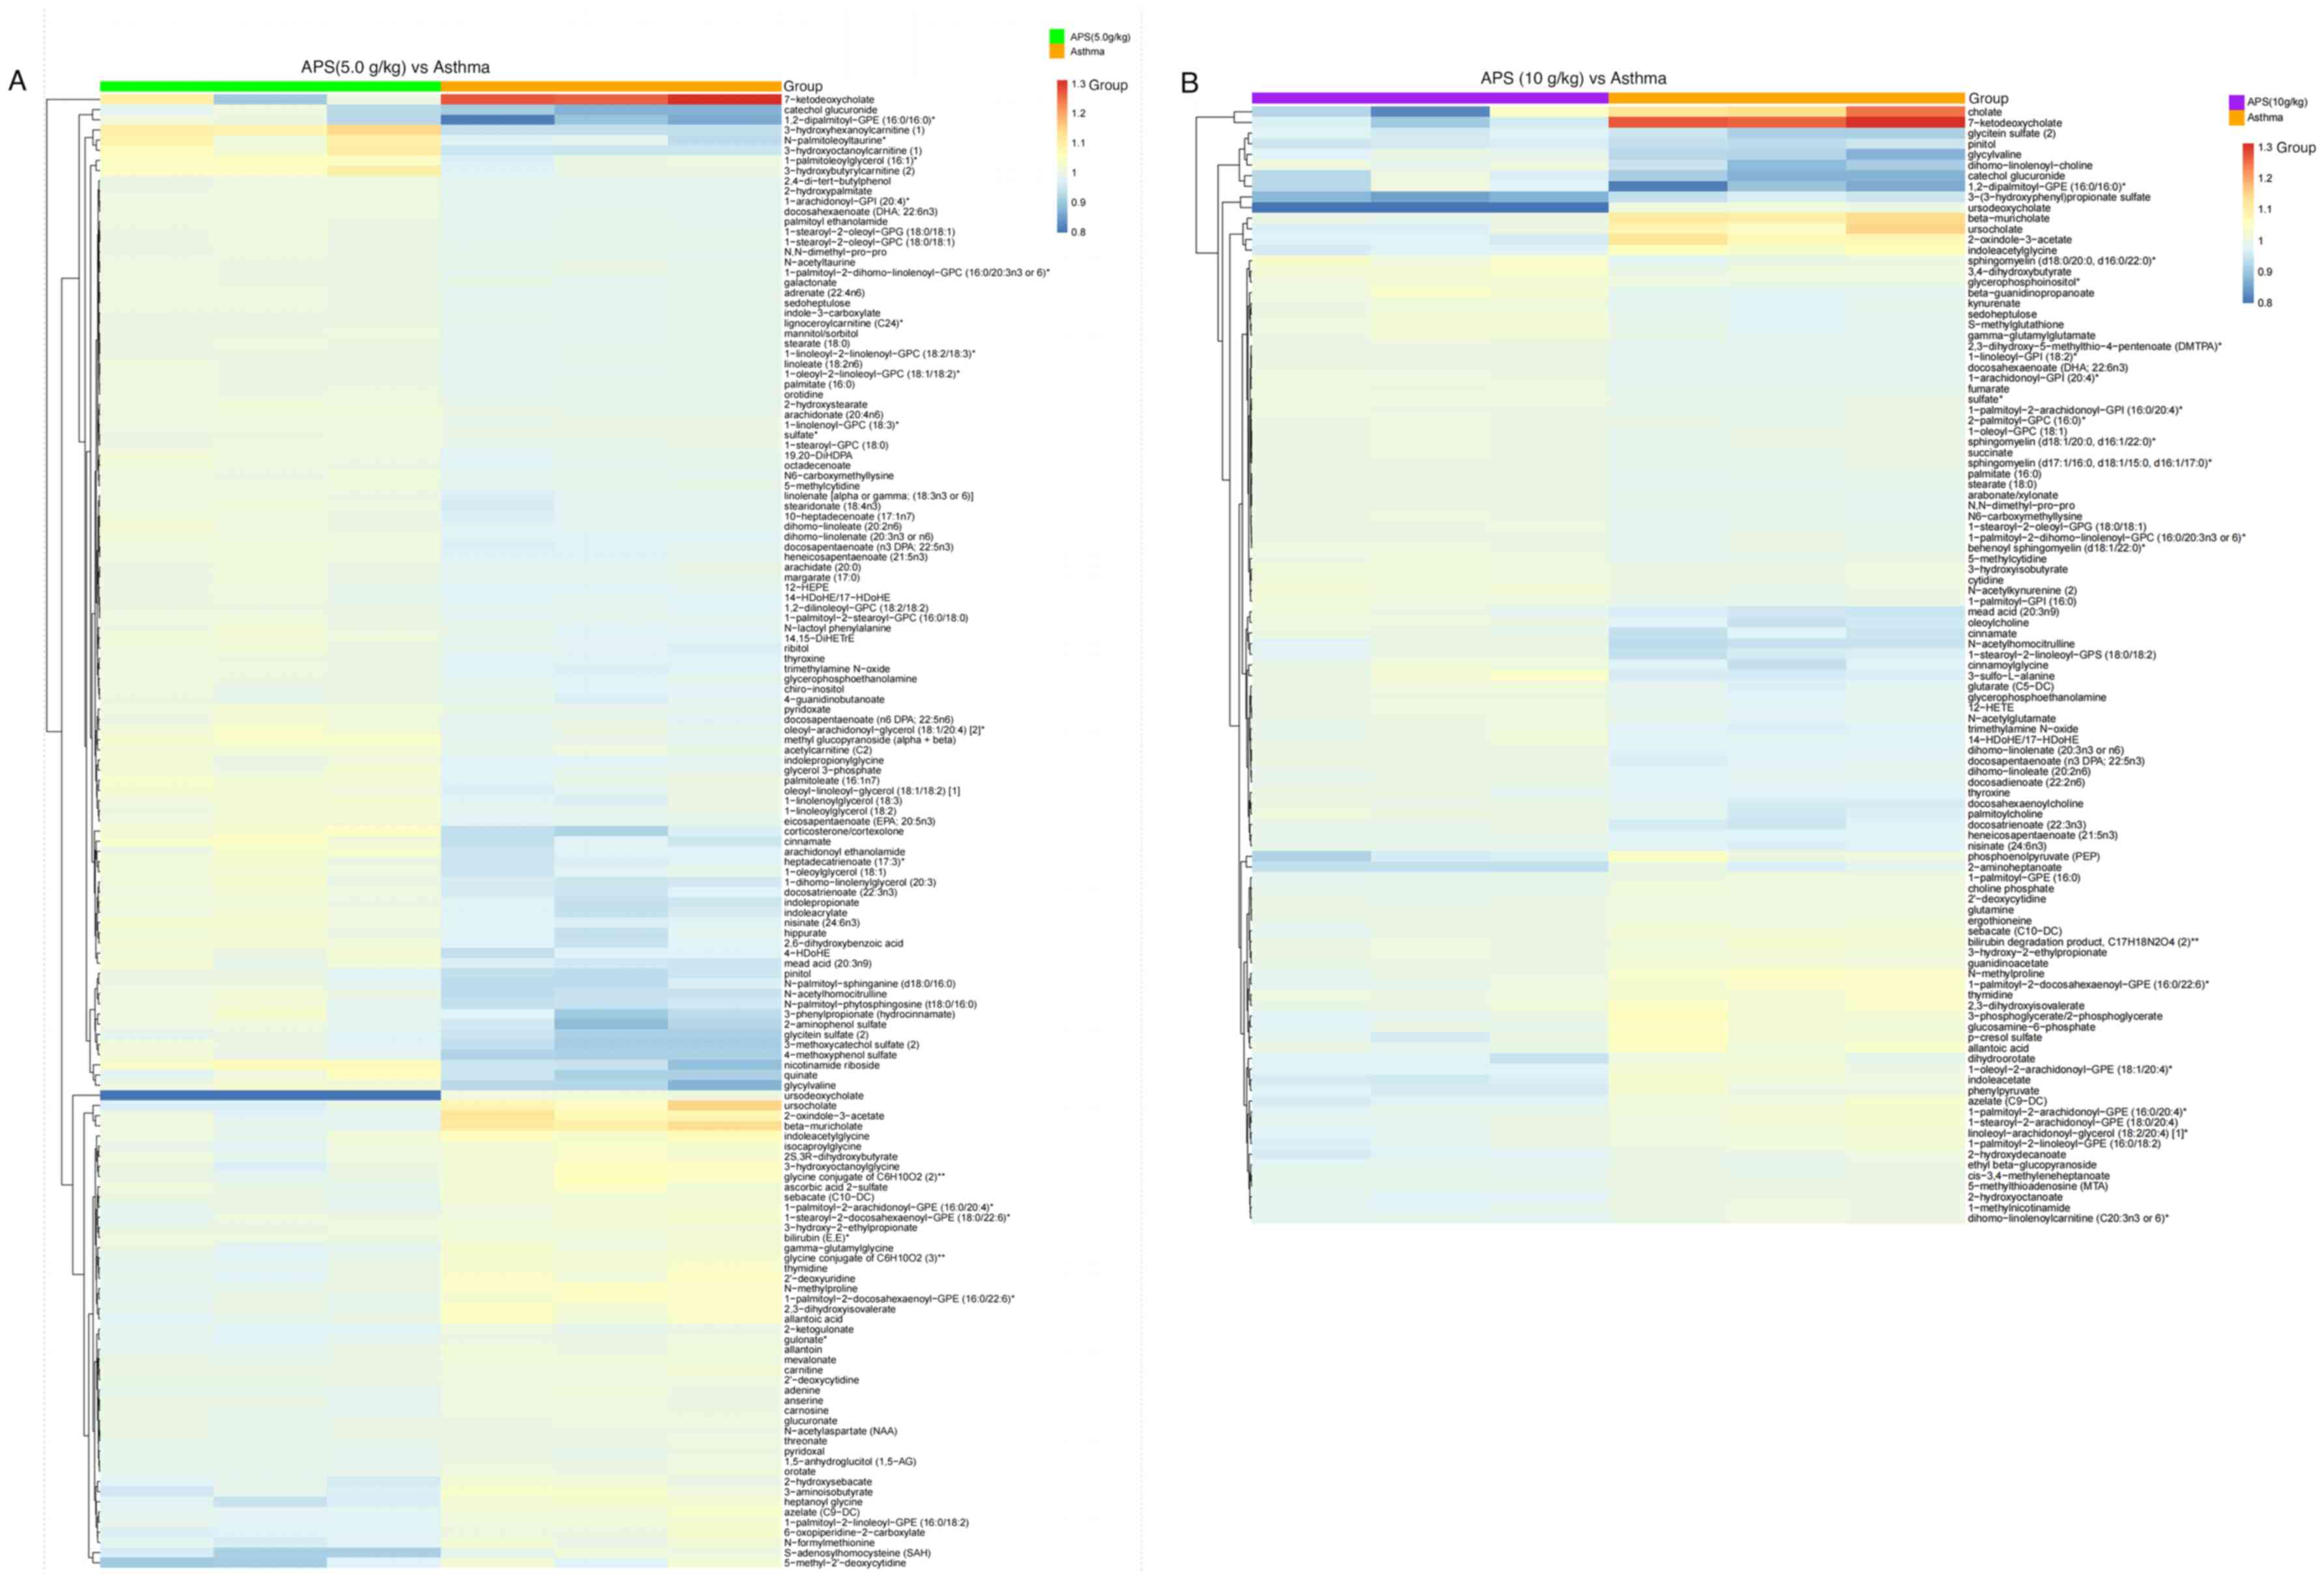The width and height of the screenshot is (2324, 1581).
Task: Click the panel letter 'A' label
Action: tap(17, 81)
